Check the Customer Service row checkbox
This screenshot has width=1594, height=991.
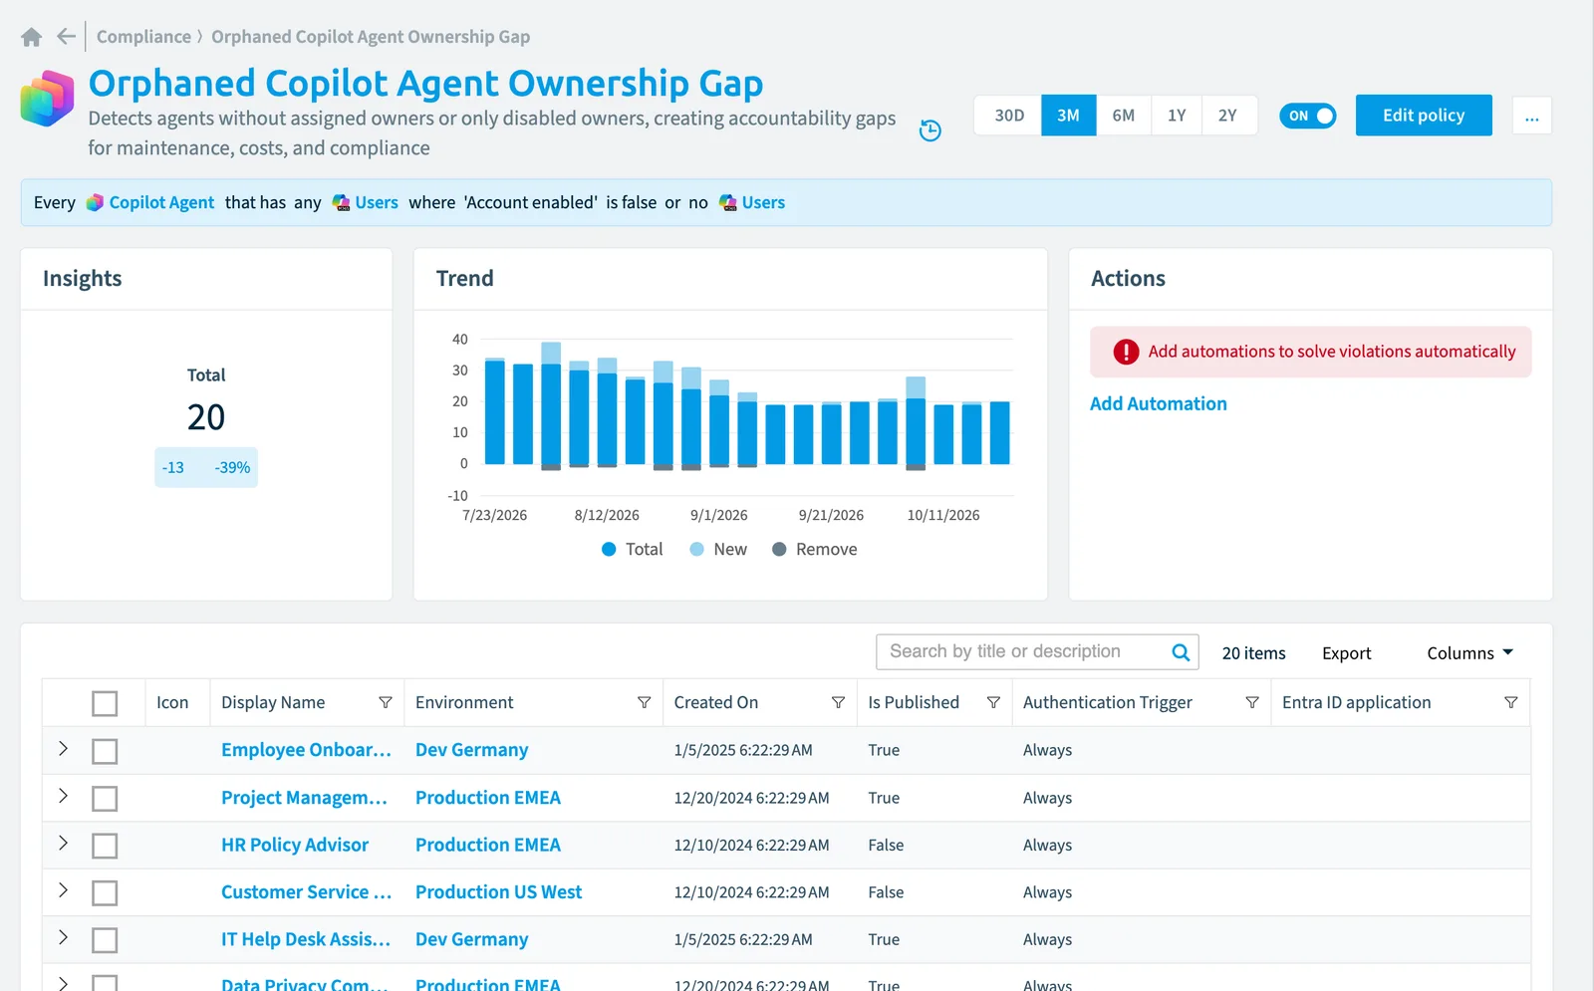(105, 893)
